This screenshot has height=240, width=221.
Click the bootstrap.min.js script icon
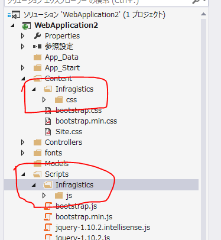(48, 217)
